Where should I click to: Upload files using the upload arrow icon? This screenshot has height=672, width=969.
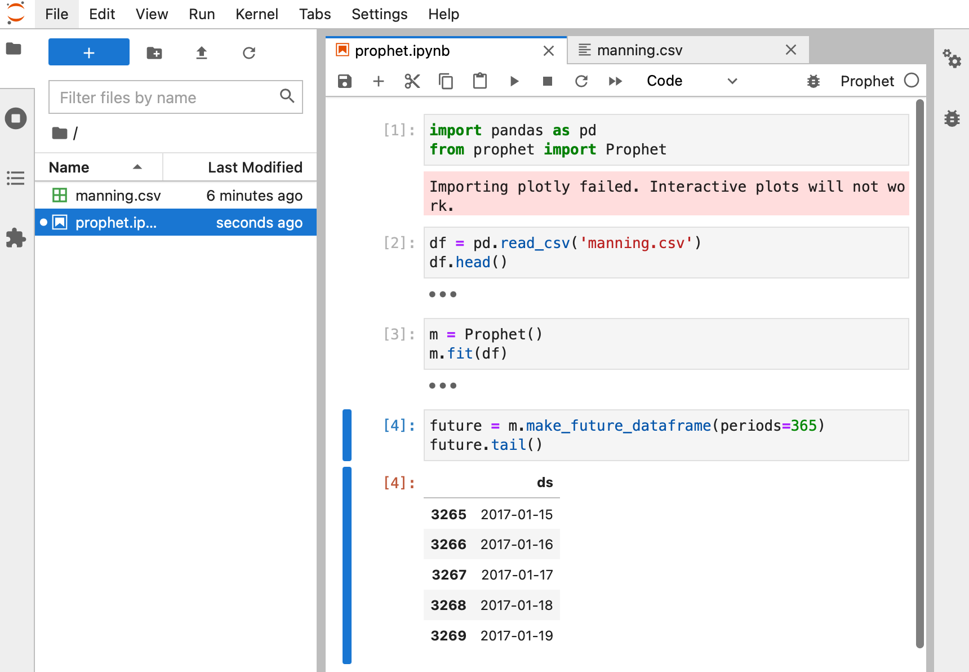(202, 53)
